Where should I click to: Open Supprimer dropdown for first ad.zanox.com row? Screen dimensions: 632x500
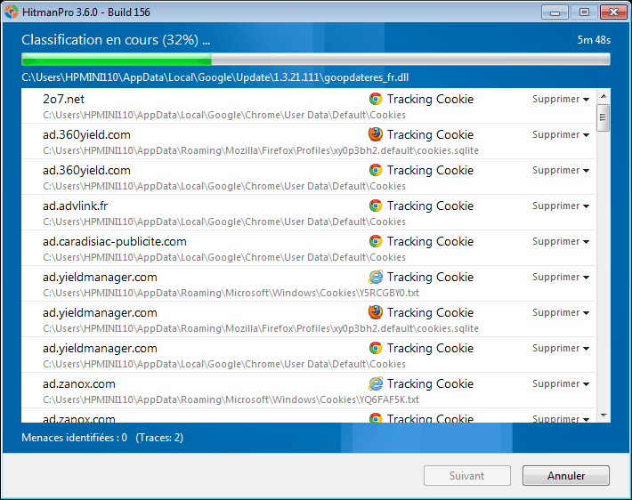pyautogui.click(x=561, y=383)
